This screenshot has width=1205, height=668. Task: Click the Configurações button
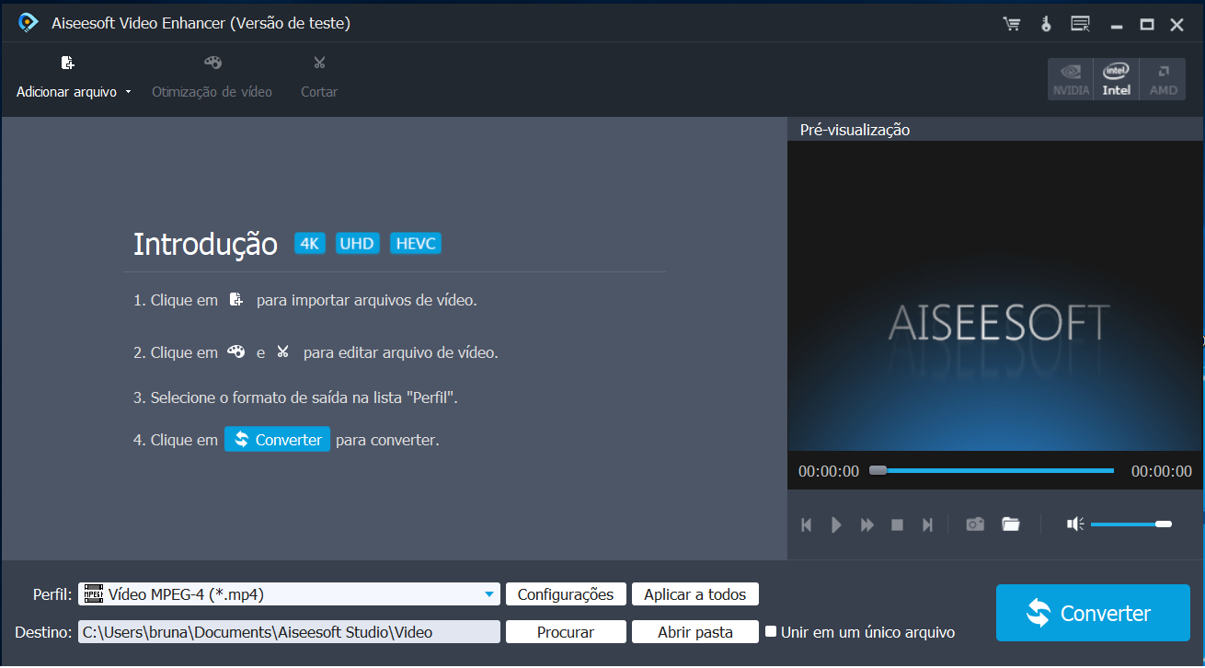pyautogui.click(x=566, y=594)
